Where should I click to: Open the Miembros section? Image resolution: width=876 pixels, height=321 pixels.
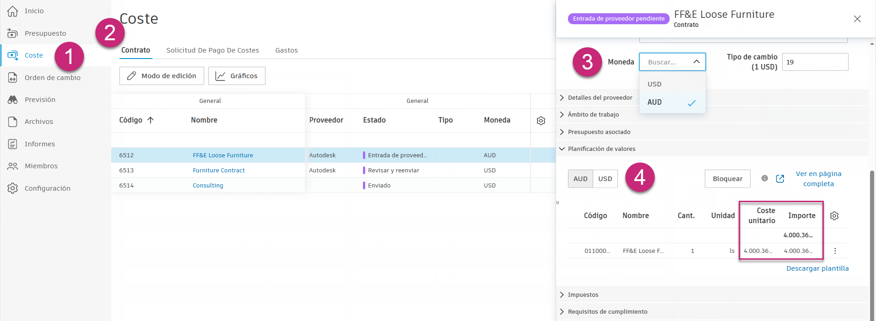[x=41, y=166]
